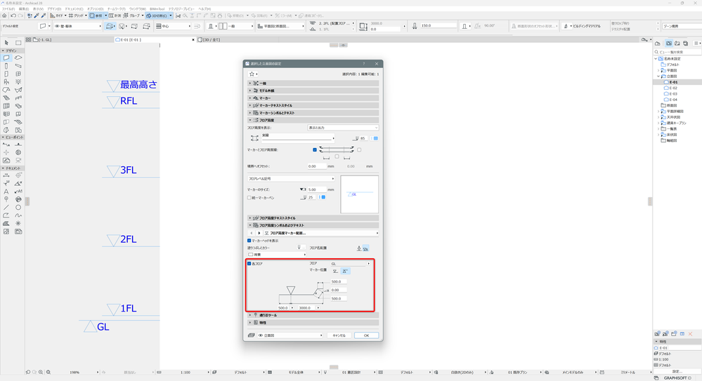The height and width of the screenshot is (381, 702).
Task: Expand the マーカー panel
Action: (x=313, y=98)
